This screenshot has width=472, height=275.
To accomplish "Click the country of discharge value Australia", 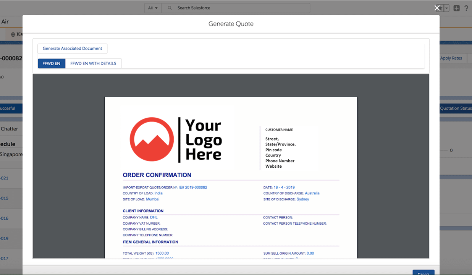I will [x=312, y=193].
